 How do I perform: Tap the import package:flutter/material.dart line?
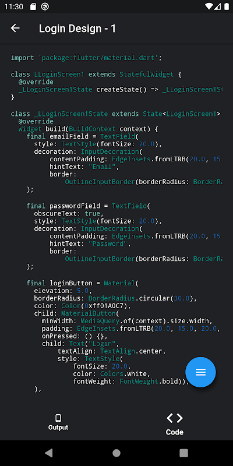pyautogui.click(x=86, y=58)
